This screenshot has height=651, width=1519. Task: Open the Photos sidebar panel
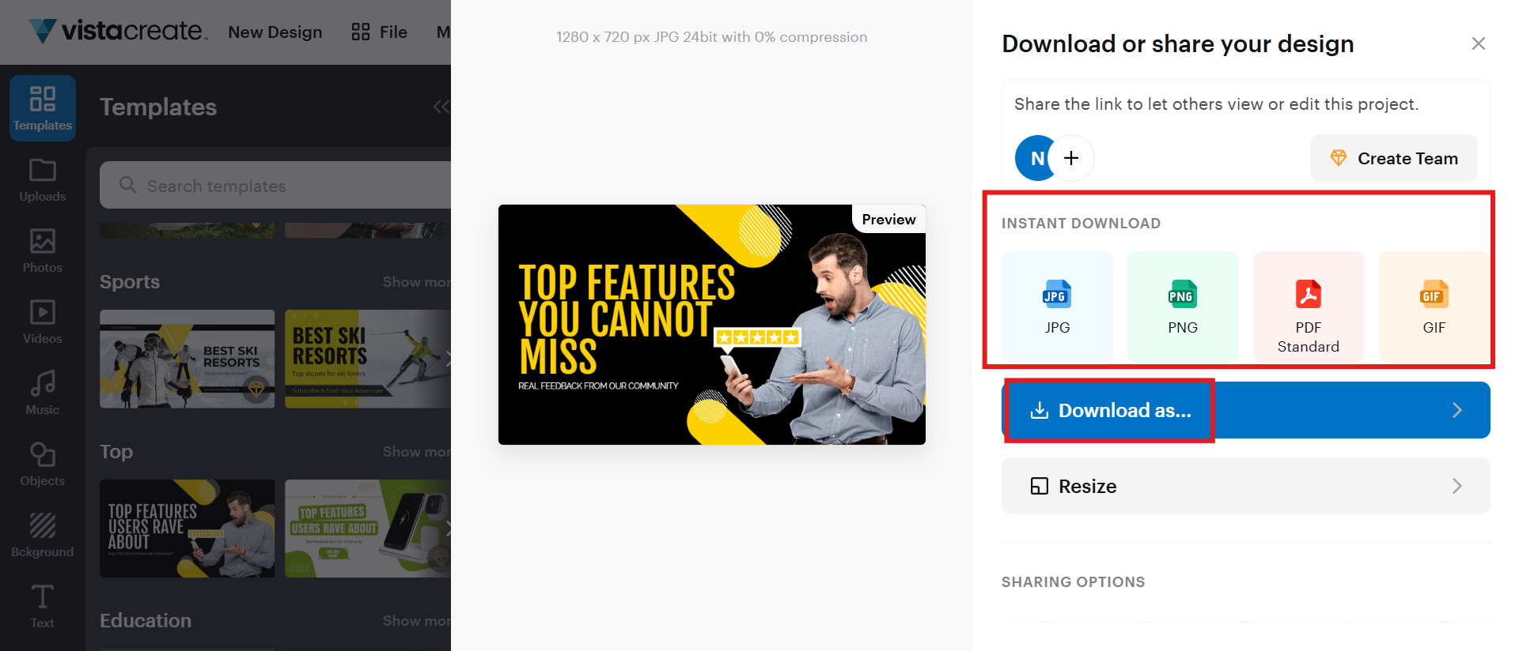point(43,250)
